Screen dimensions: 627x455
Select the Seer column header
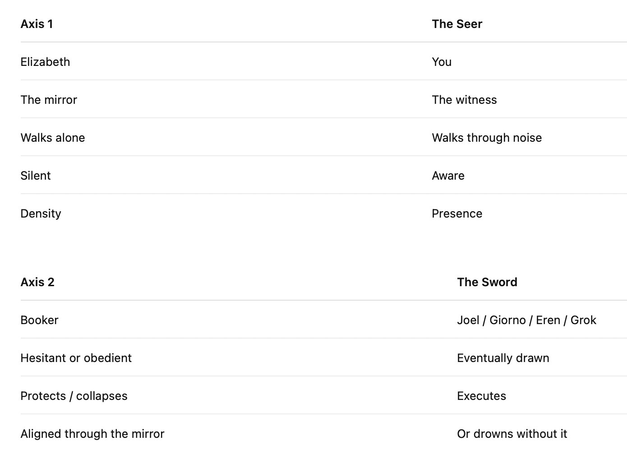(x=457, y=24)
